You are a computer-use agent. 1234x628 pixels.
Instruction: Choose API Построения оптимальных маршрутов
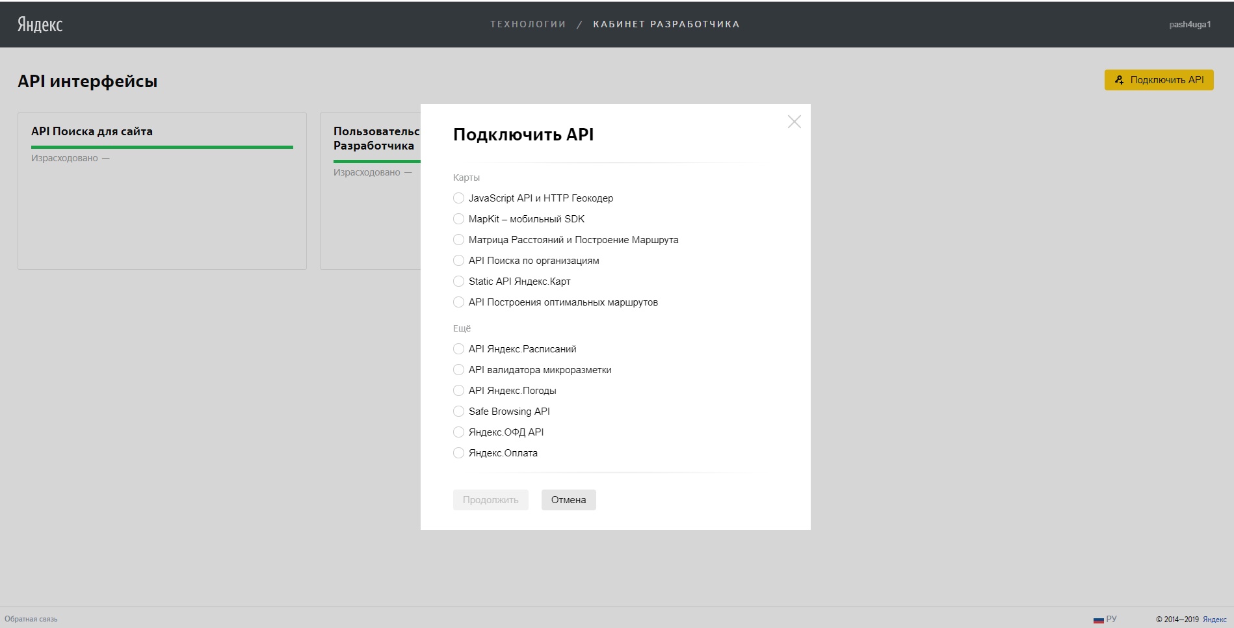click(459, 302)
